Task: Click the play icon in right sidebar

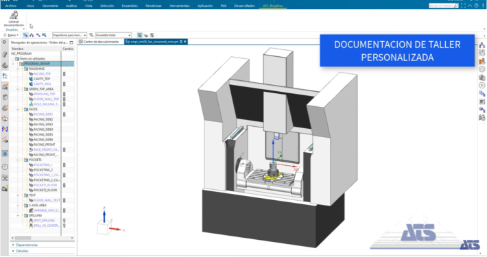Action: point(482,86)
